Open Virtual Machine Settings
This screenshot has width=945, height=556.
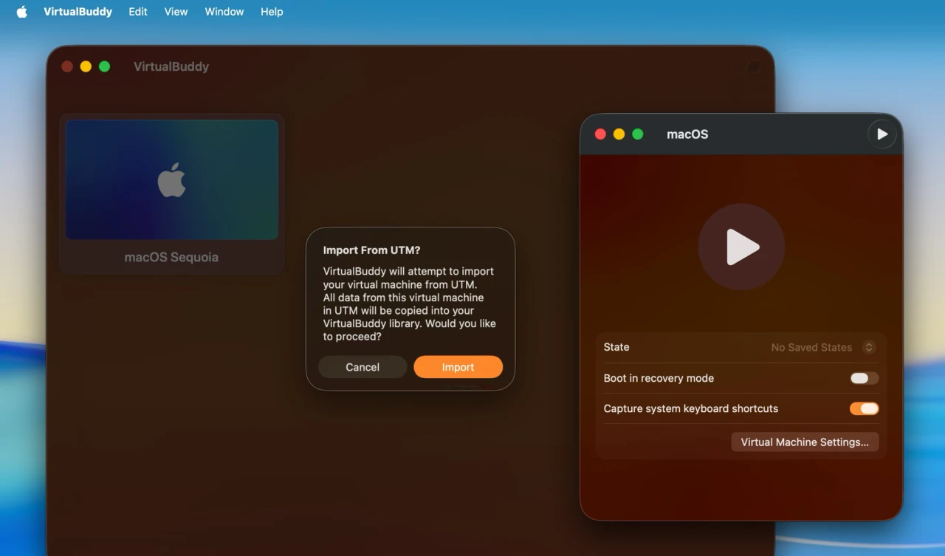click(x=804, y=442)
